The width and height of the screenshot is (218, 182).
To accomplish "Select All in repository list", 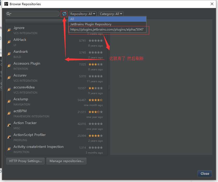I will tap(107, 19).
